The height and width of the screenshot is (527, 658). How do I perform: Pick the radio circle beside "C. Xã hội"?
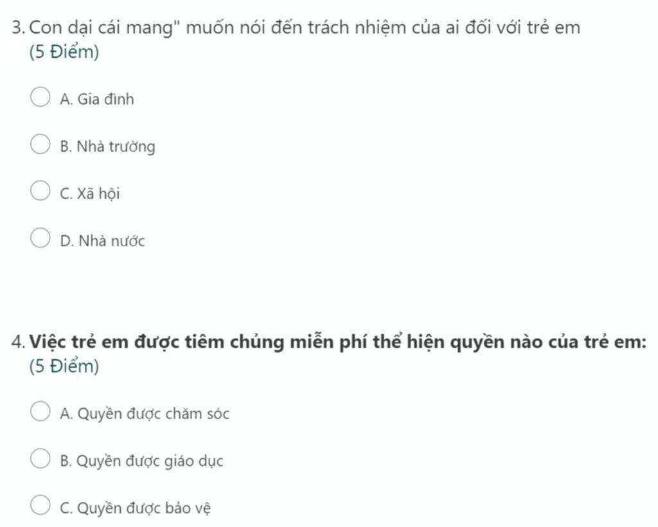click(40, 193)
